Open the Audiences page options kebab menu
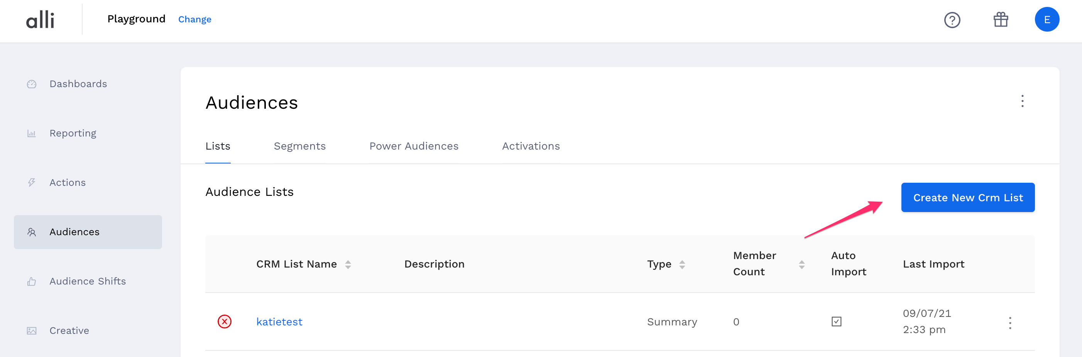1082x357 pixels. click(x=1022, y=101)
